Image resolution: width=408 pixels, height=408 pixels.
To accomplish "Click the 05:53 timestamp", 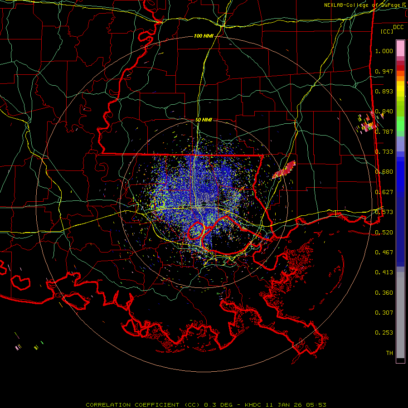I will [x=316, y=405].
